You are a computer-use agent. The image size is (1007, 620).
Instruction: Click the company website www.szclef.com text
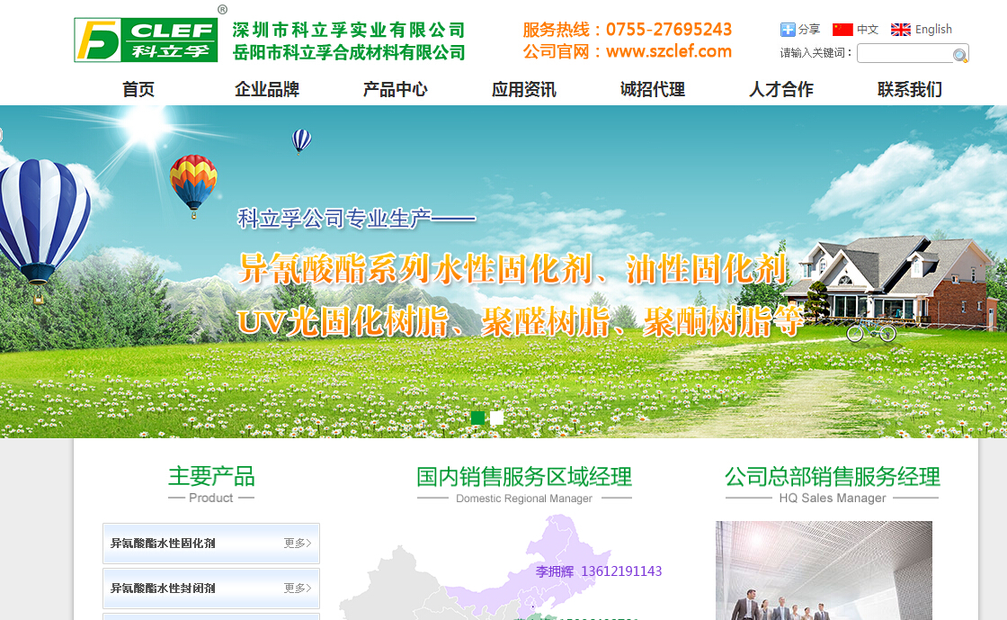click(x=669, y=51)
